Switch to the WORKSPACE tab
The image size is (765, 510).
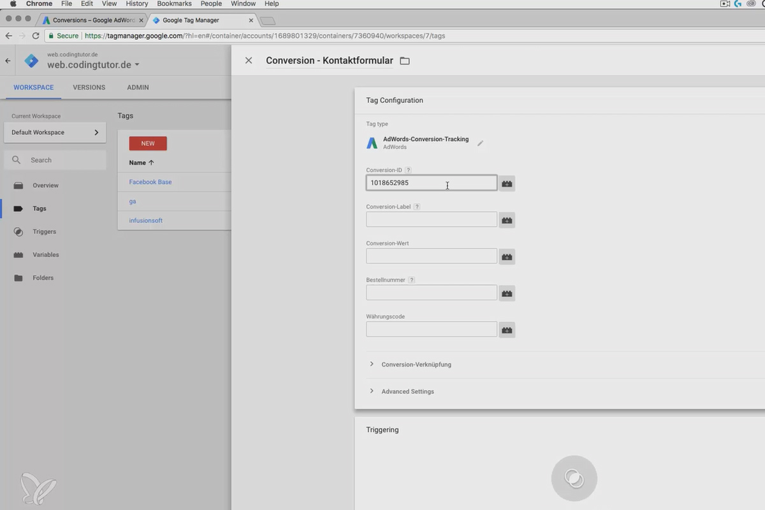[34, 87]
